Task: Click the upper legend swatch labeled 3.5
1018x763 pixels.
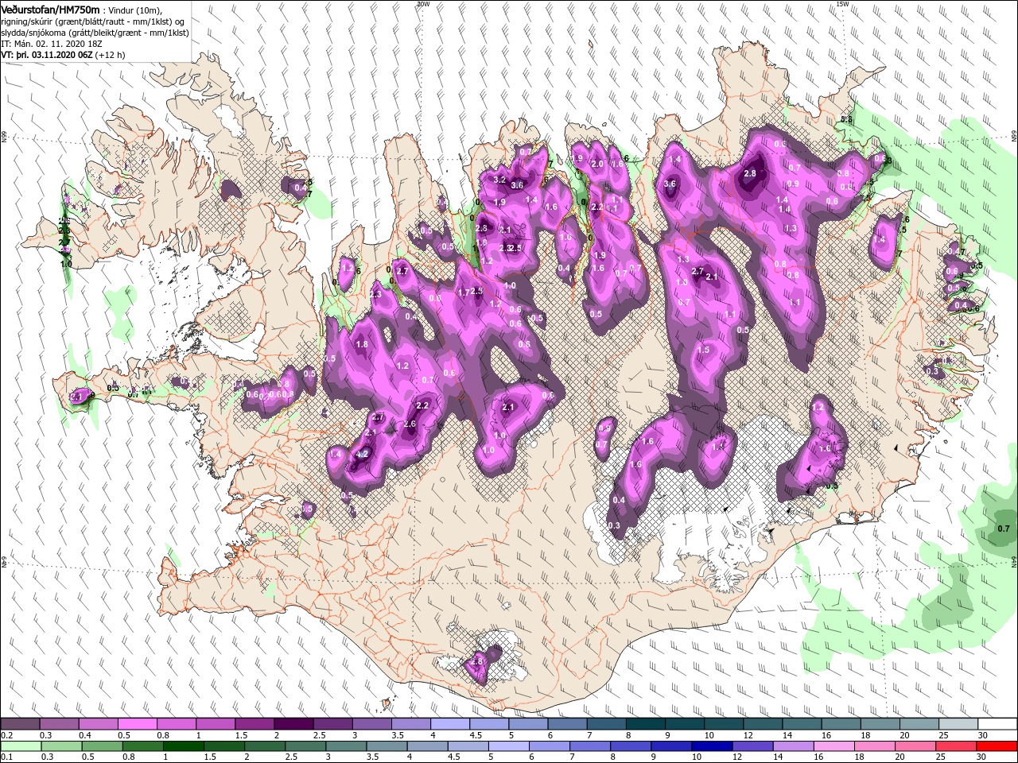Action: click(x=410, y=724)
